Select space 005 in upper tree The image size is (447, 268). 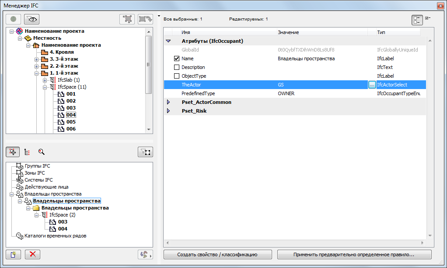tap(71, 122)
